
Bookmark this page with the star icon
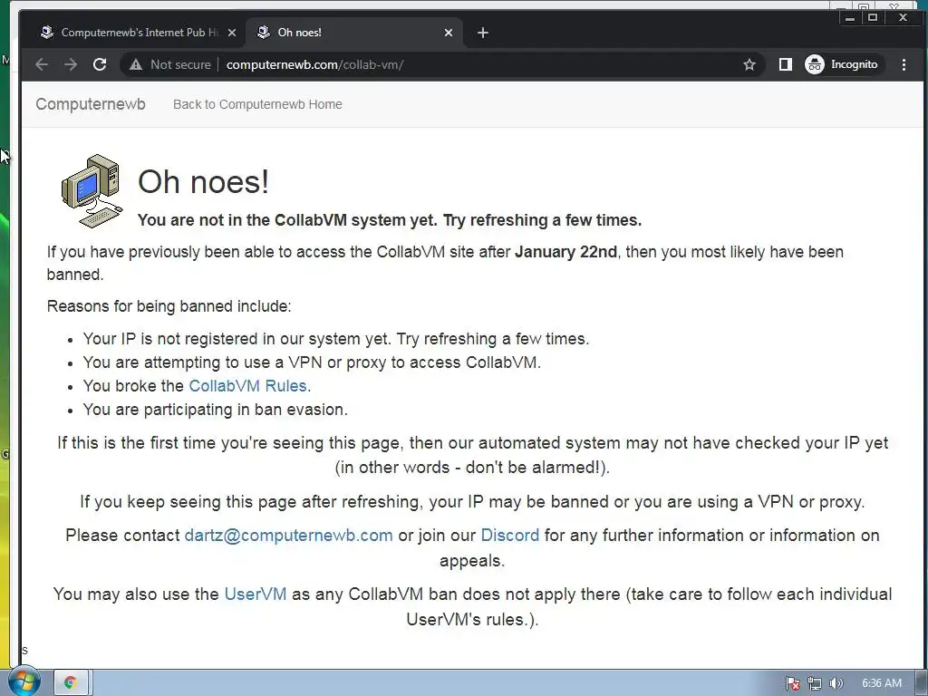click(x=749, y=64)
